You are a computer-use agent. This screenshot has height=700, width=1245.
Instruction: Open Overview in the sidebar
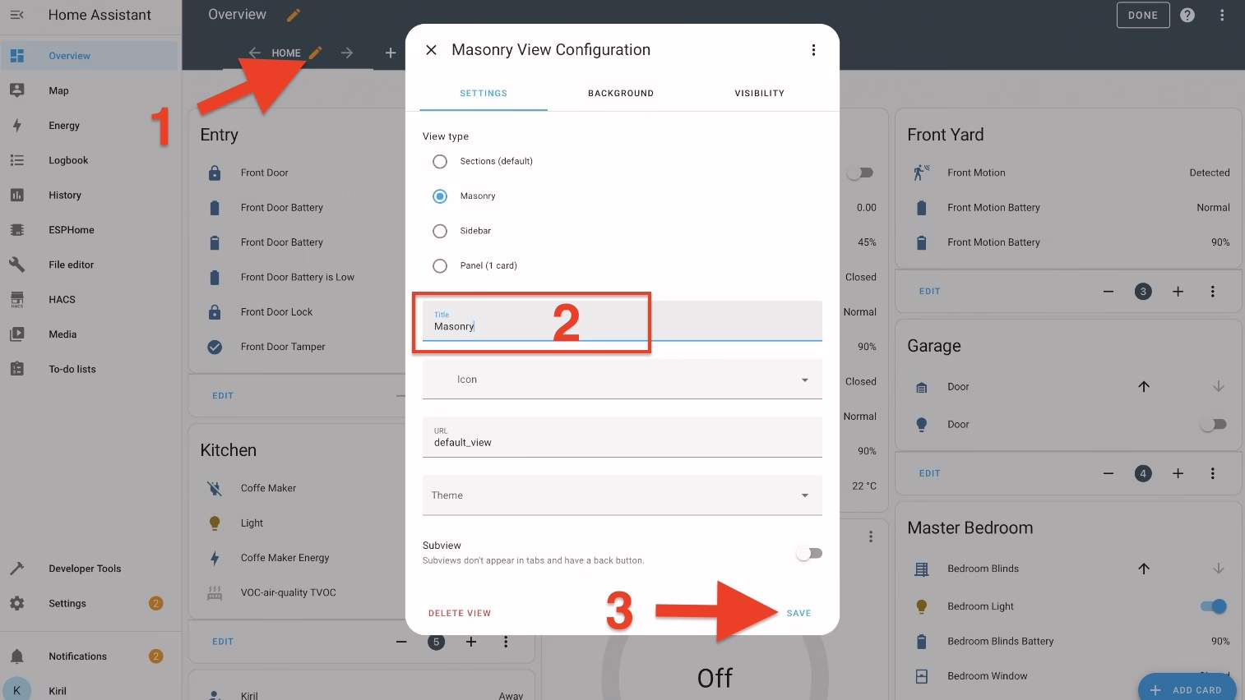[89, 56]
